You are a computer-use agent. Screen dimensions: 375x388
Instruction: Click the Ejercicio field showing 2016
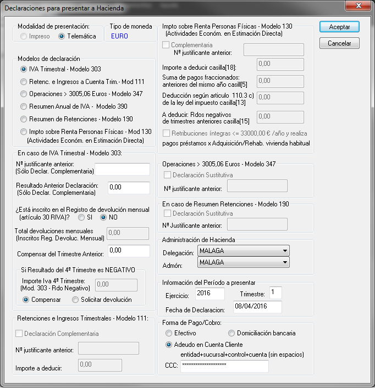click(210, 294)
